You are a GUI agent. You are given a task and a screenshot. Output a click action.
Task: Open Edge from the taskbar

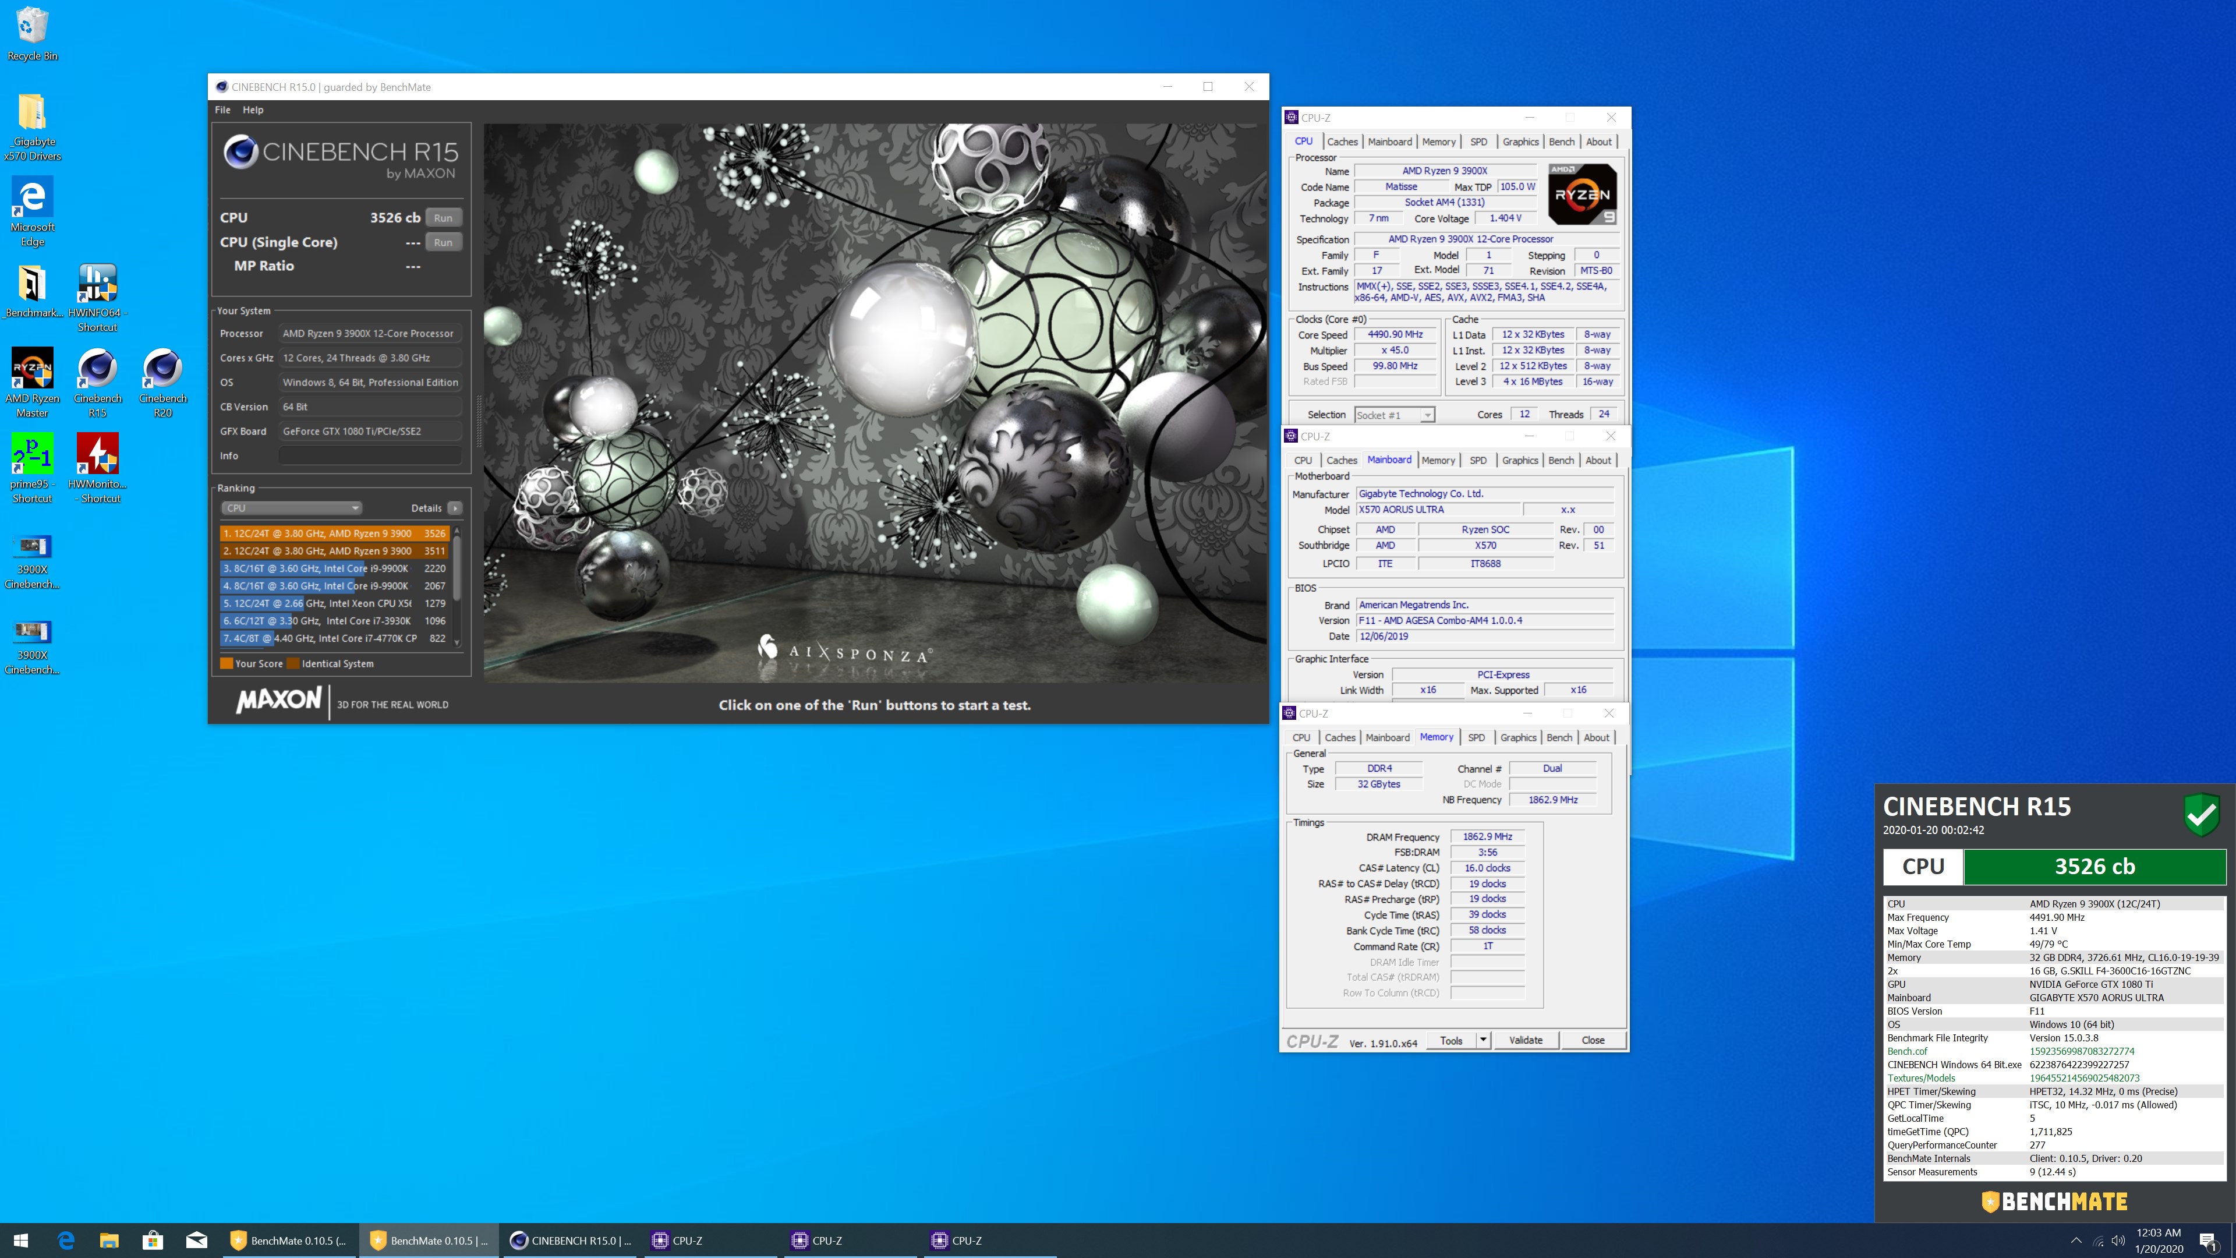click(x=66, y=1241)
